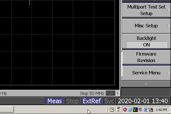Click the restore window taskbar icon

(x=119, y=109)
